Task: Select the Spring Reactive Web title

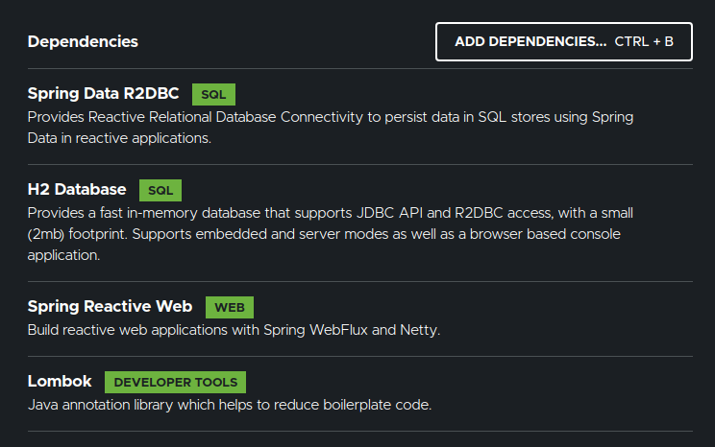Action: (x=110, y=307)
